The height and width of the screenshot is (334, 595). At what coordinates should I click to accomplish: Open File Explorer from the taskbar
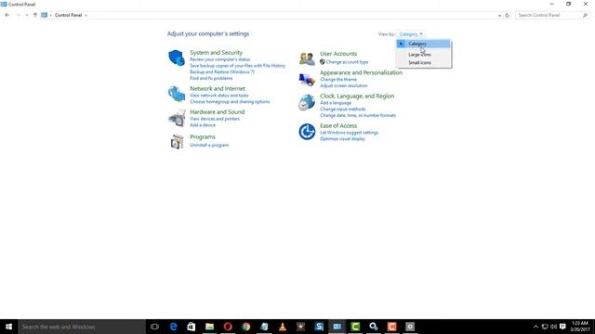click(209, 327)
